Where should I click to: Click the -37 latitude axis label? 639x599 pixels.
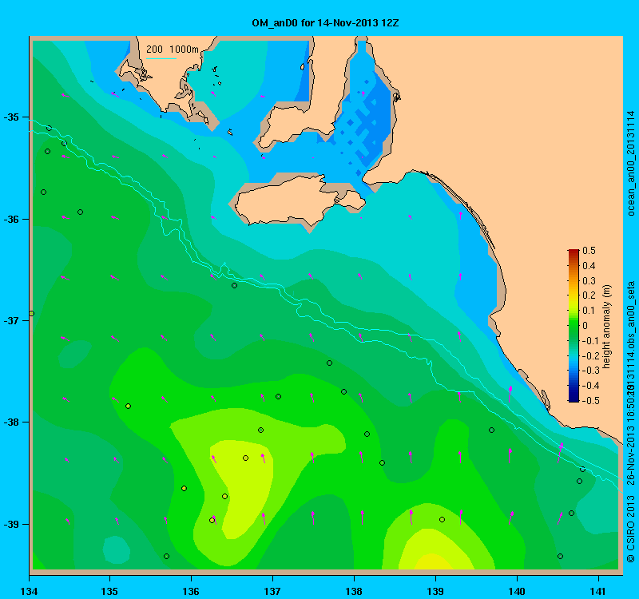click(x=11, y=321)
